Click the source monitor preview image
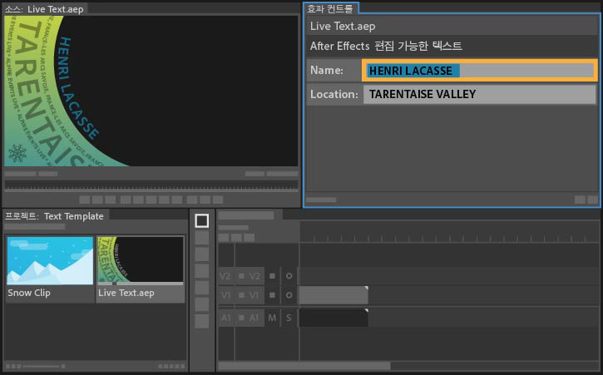Viewport: 603px width, 375px height. [151, 91]
